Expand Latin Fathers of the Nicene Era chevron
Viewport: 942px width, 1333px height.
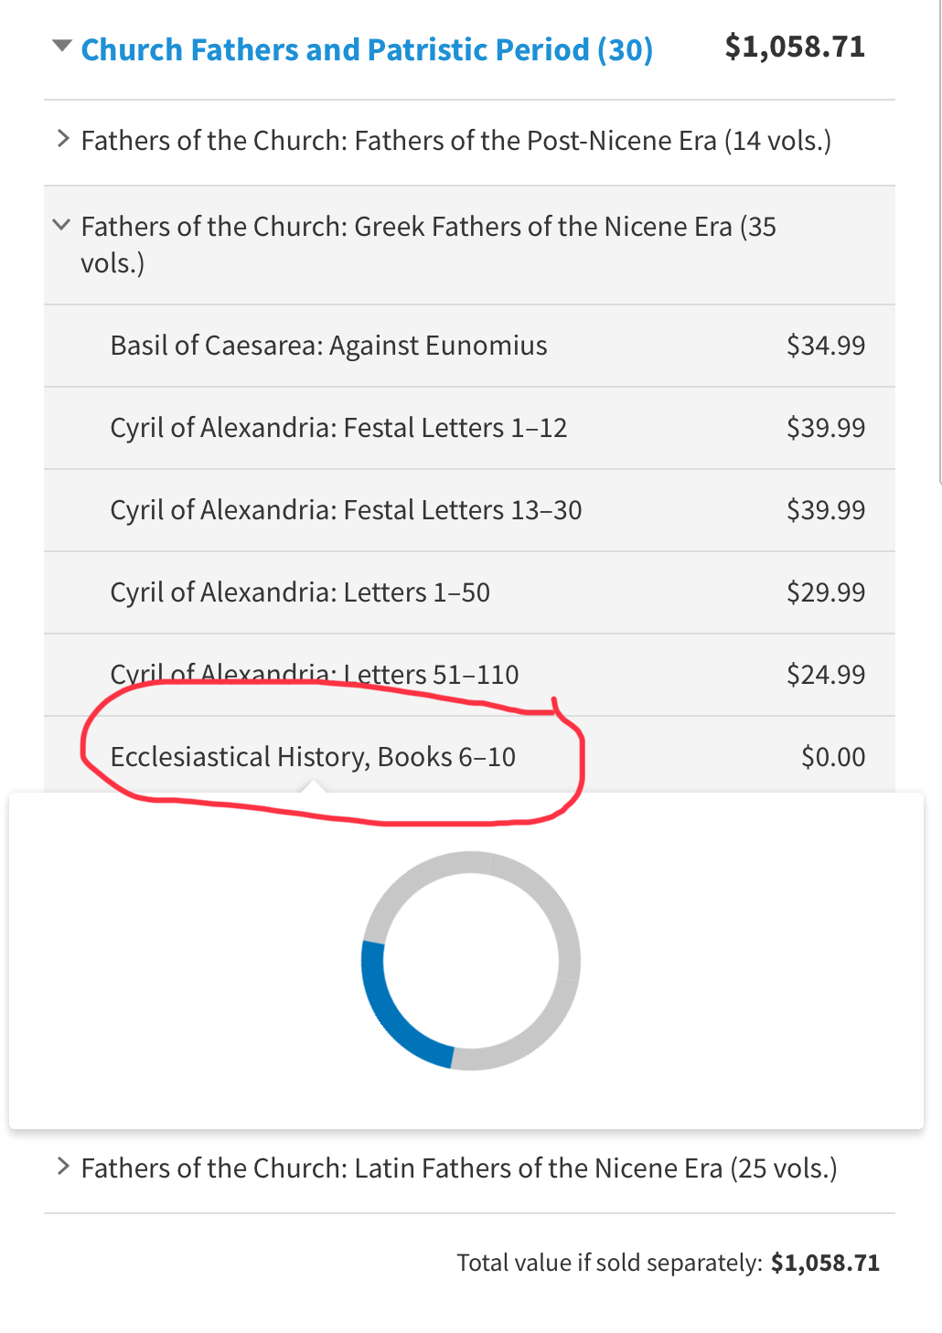(63, 1167)
